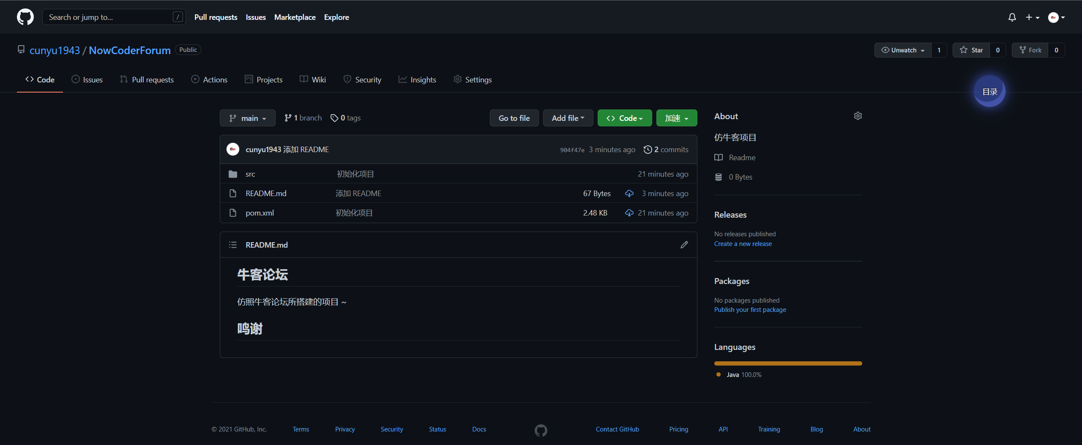This screenshot has width=1082, height=445.
Task: Open README table of contents list icon
Action: click(233, 245)
